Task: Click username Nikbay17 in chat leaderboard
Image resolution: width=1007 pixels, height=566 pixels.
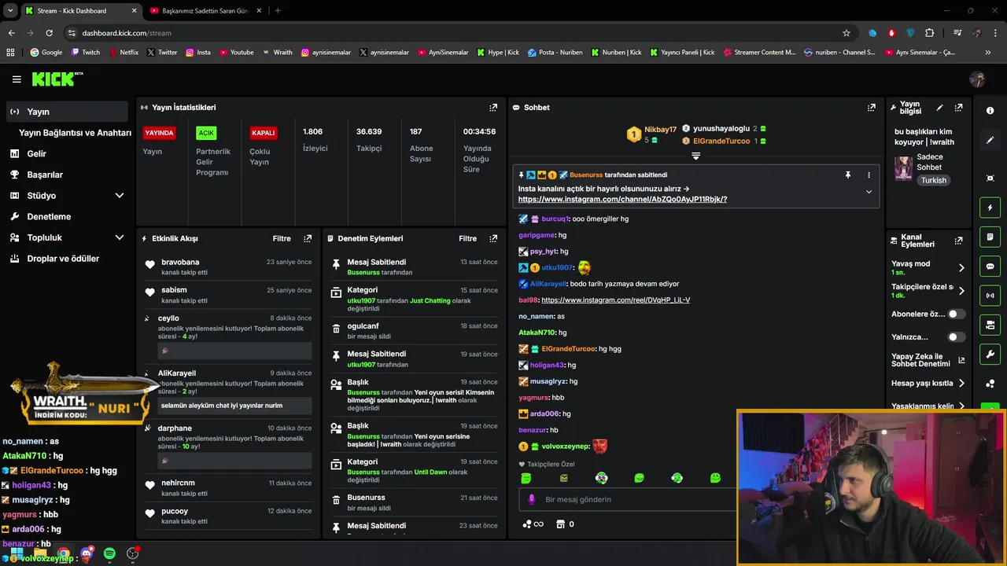Action: click(660, 130)
